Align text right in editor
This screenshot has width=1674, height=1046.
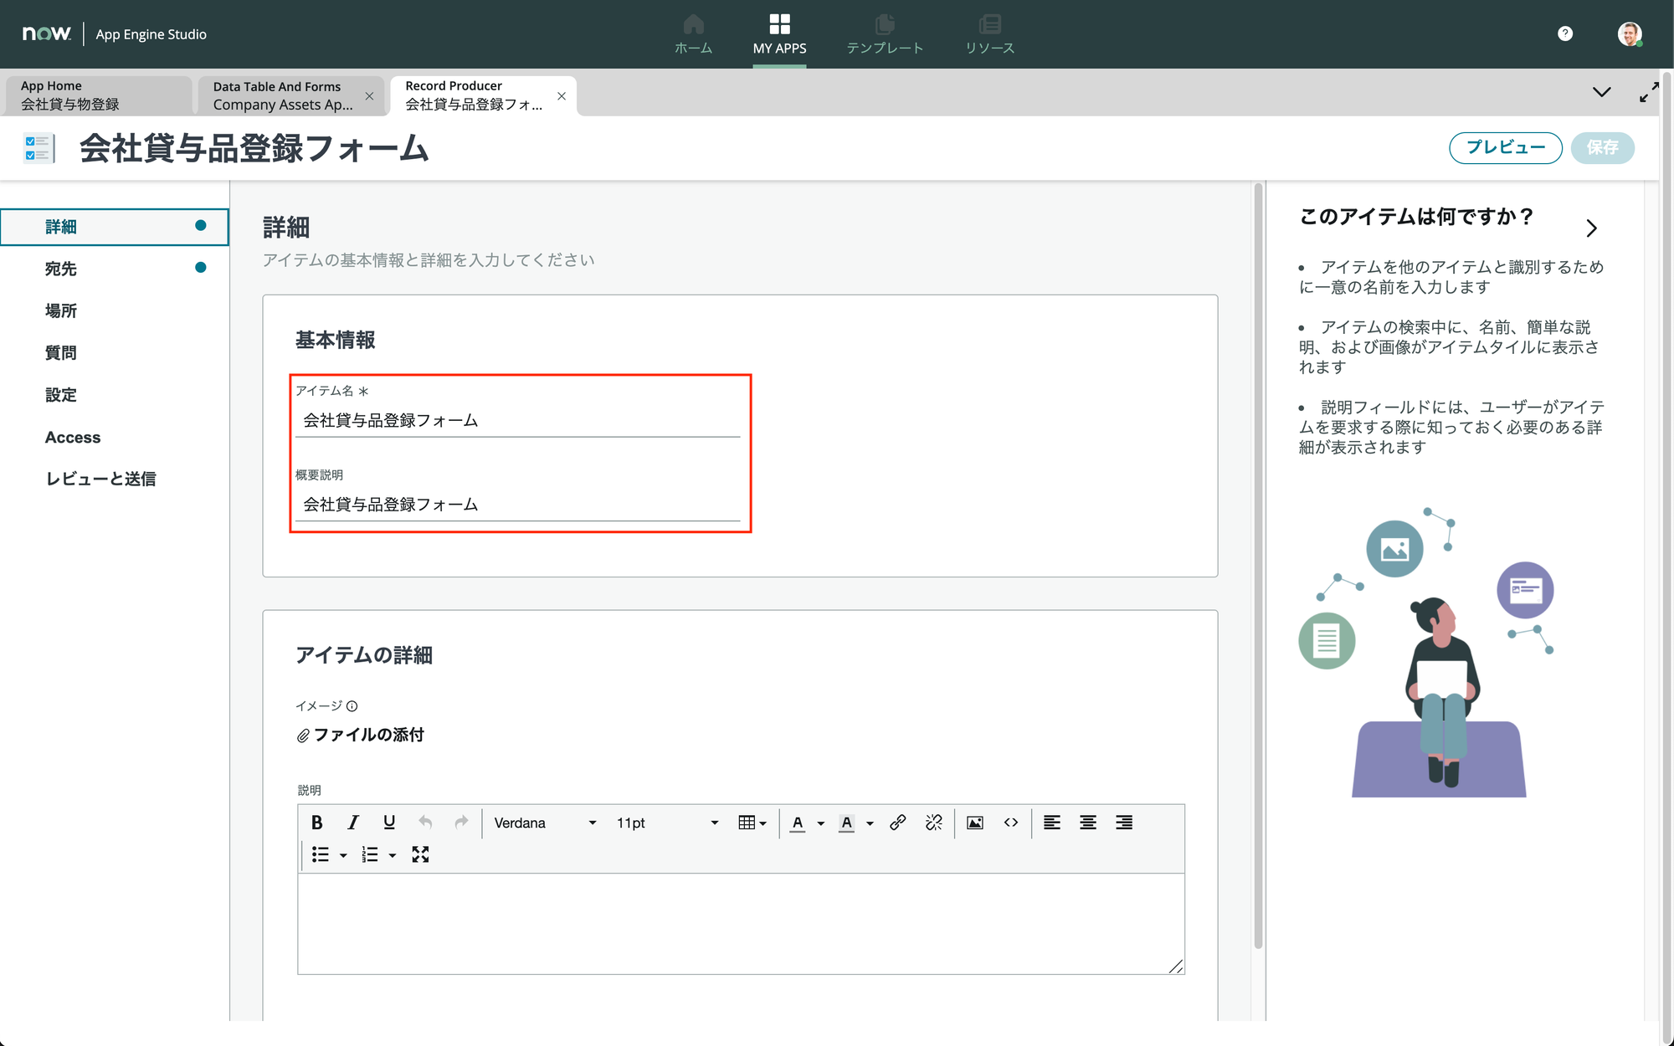[1124, 823]
